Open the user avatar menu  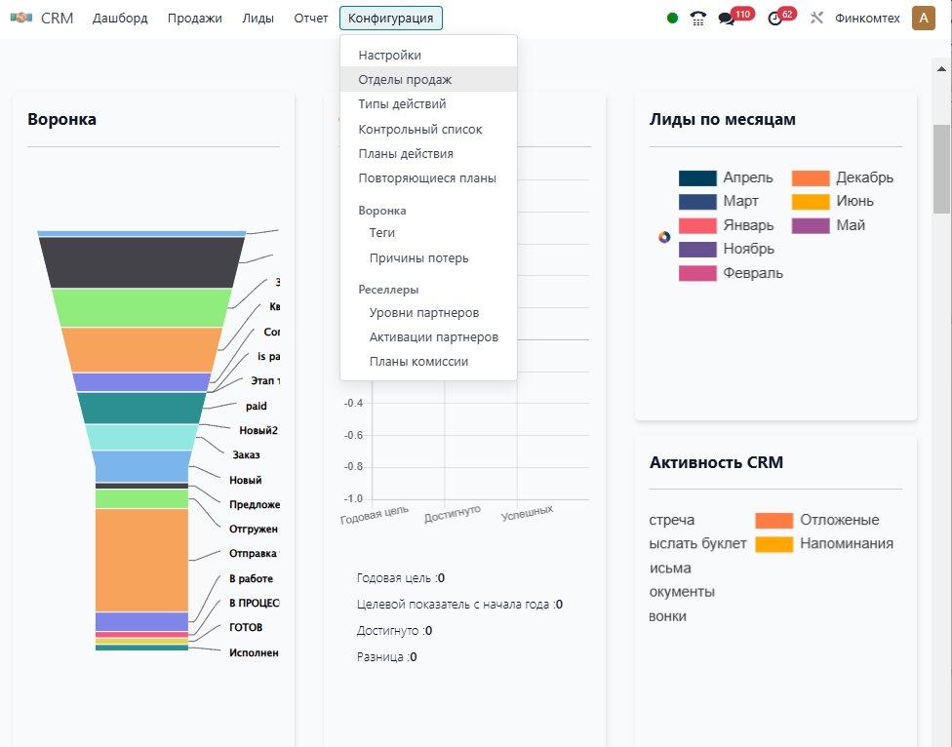923,18
